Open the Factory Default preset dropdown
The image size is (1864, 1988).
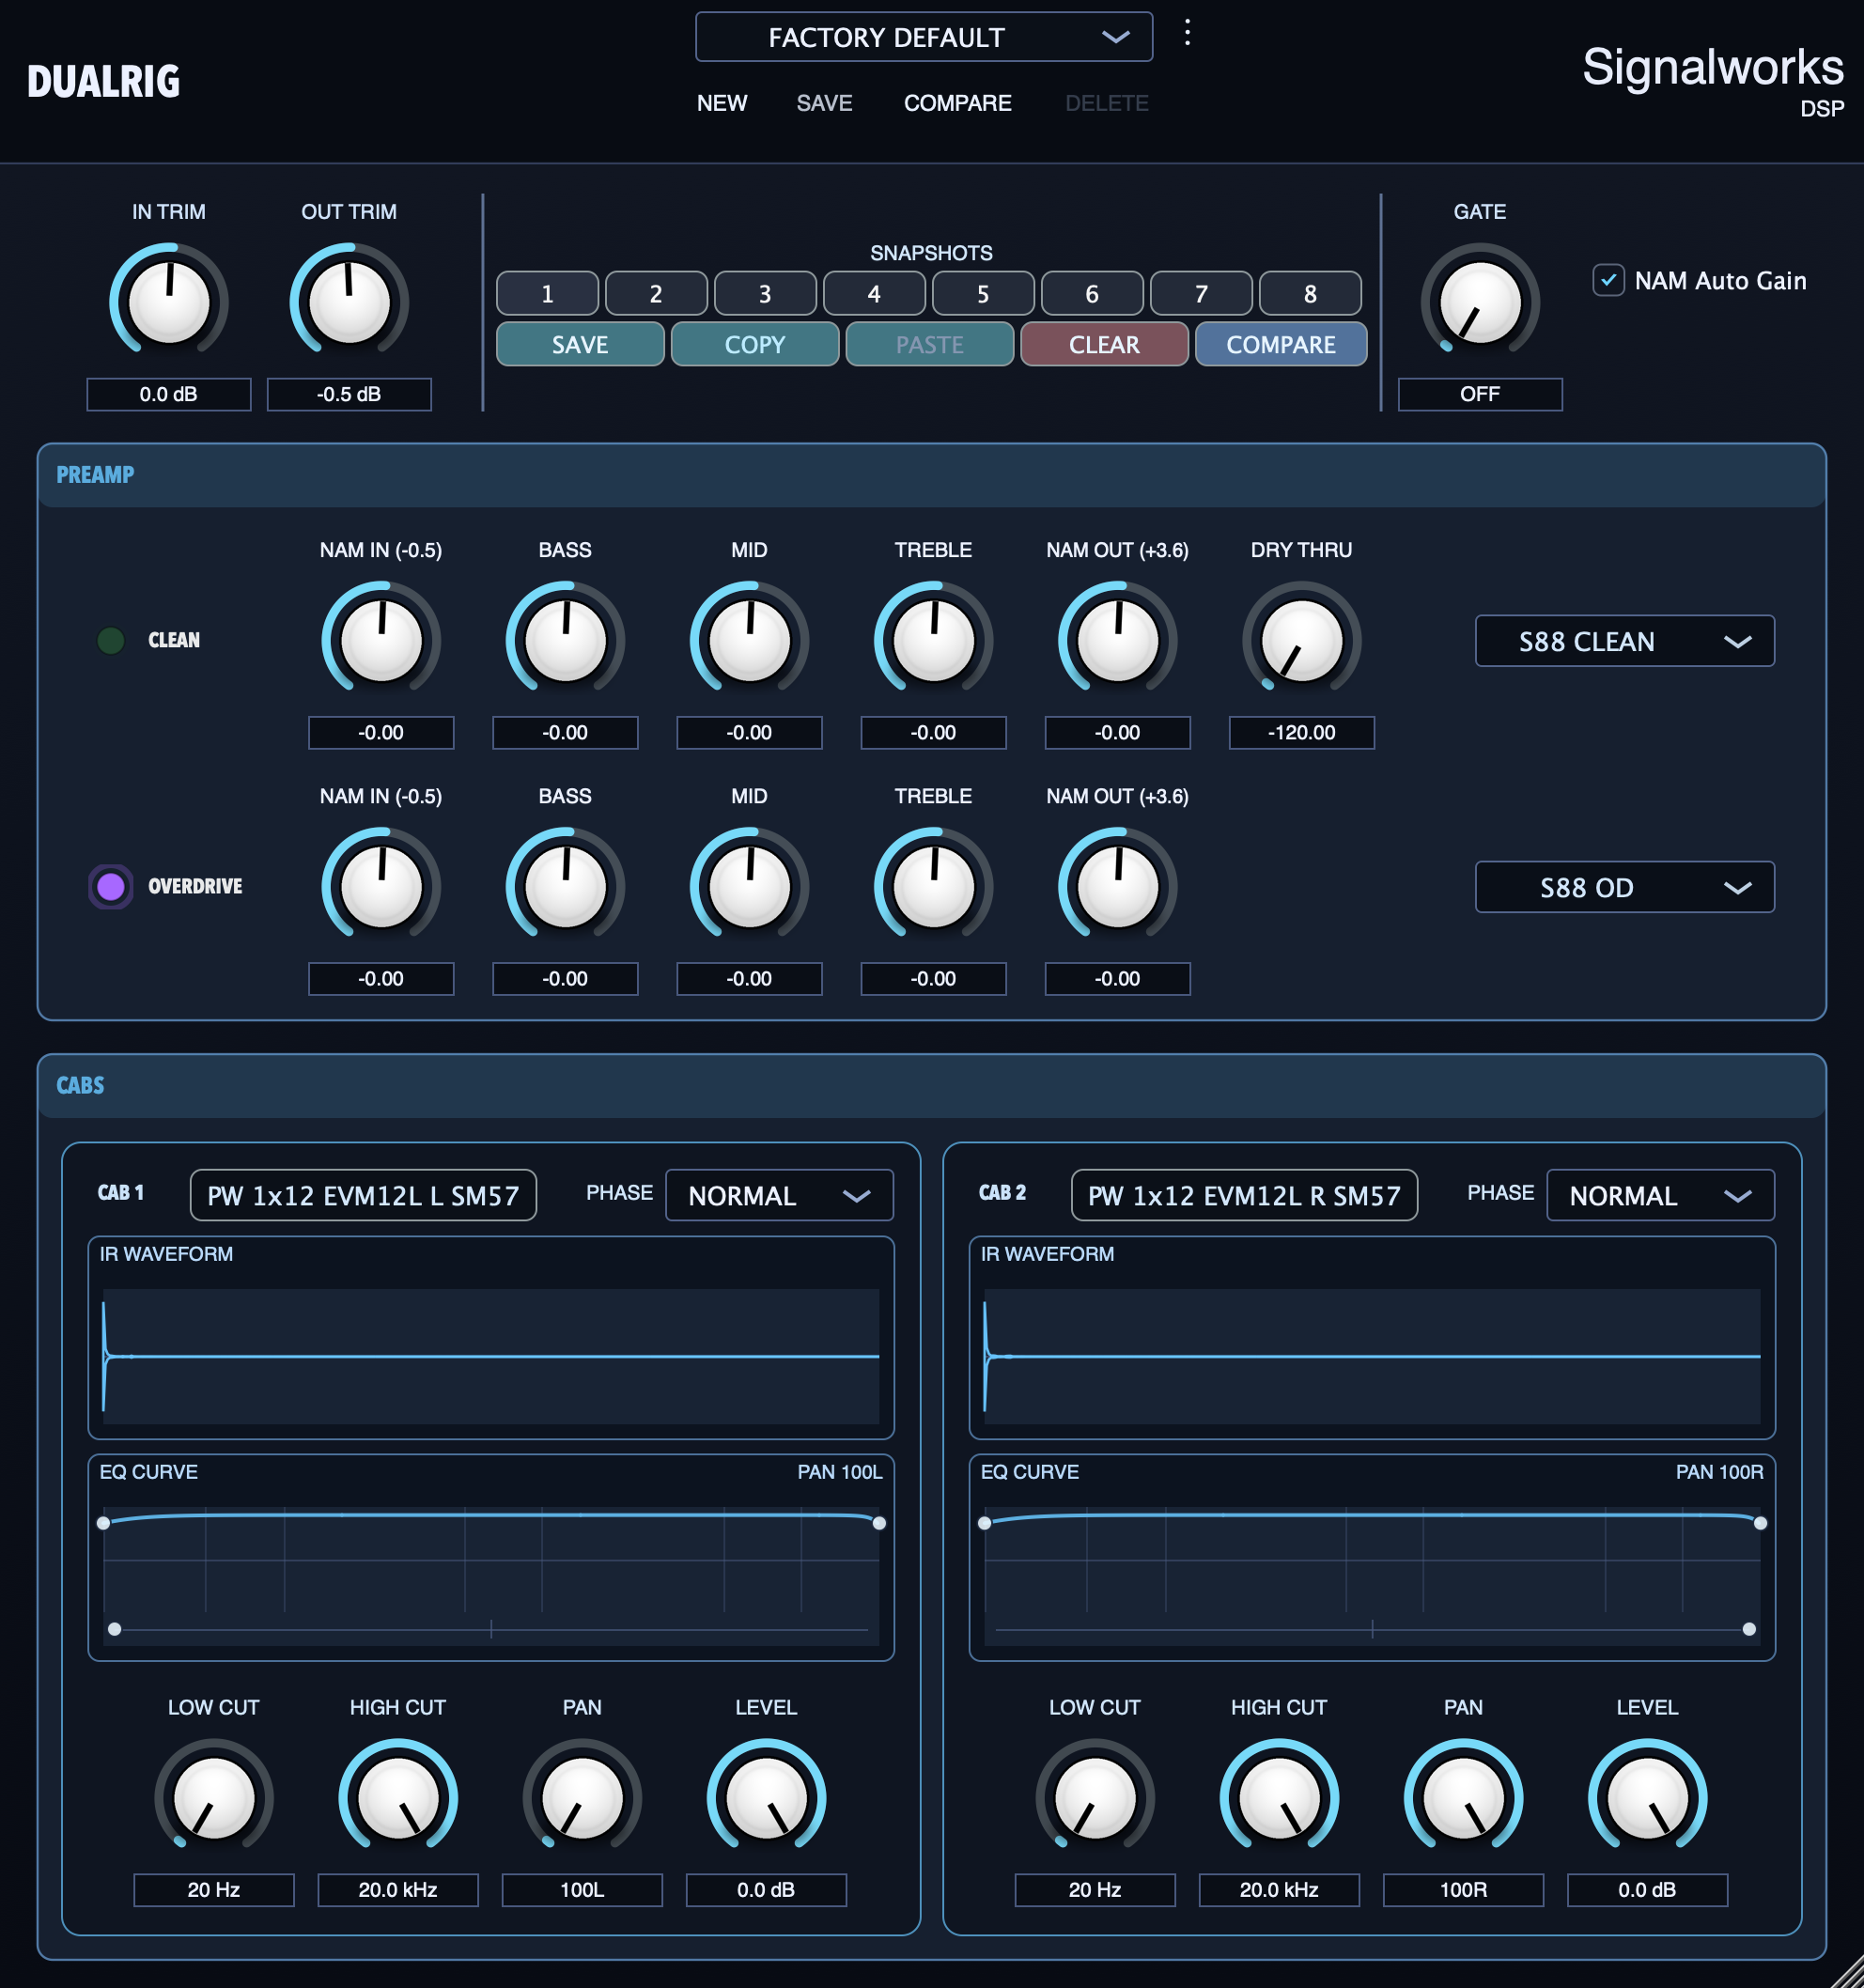[924, 37]
